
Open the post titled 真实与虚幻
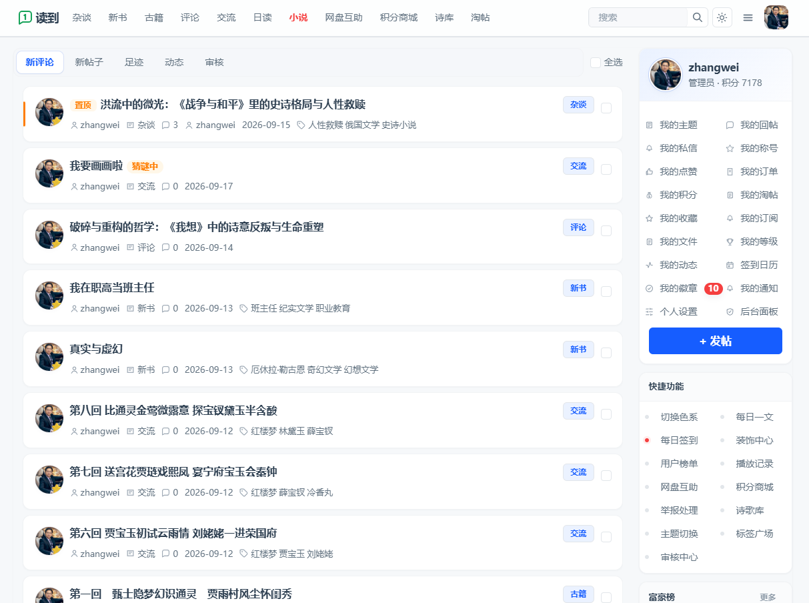(96, 349)
